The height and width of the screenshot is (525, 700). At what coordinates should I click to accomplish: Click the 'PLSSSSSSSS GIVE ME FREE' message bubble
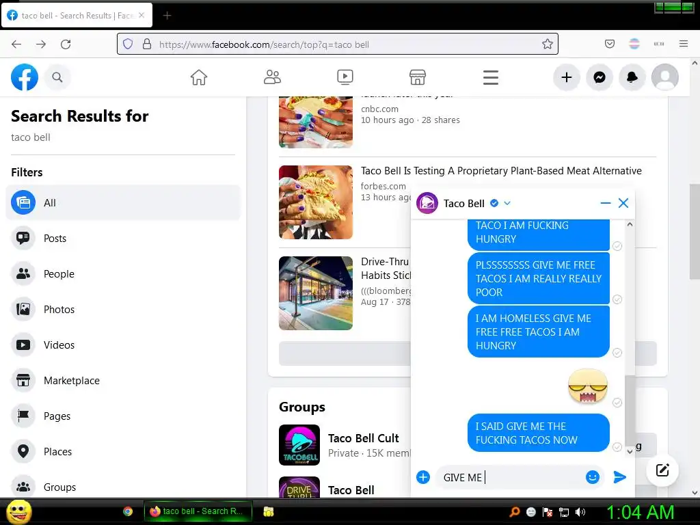pyautogui.click(x=539, y=278)
